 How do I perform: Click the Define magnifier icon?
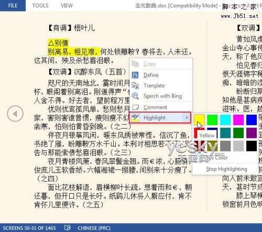pos(135,75)
